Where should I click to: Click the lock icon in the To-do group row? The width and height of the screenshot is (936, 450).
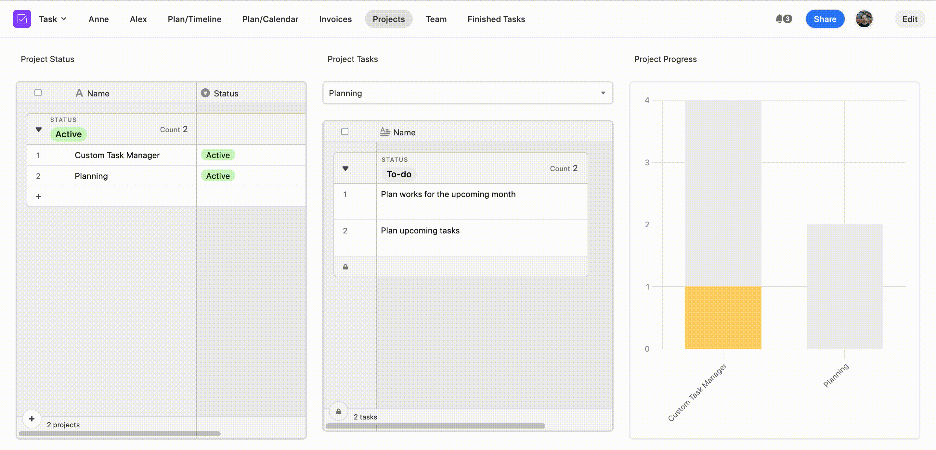pyautogui.click(x=345, y=267)
